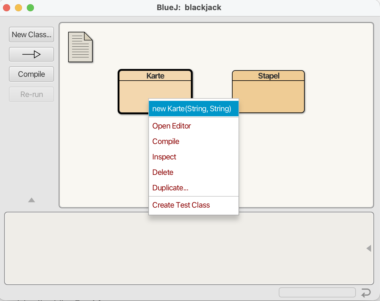Choose Open Editor from context menu
The image size is (380, 301).
click(x=172, y=126)
